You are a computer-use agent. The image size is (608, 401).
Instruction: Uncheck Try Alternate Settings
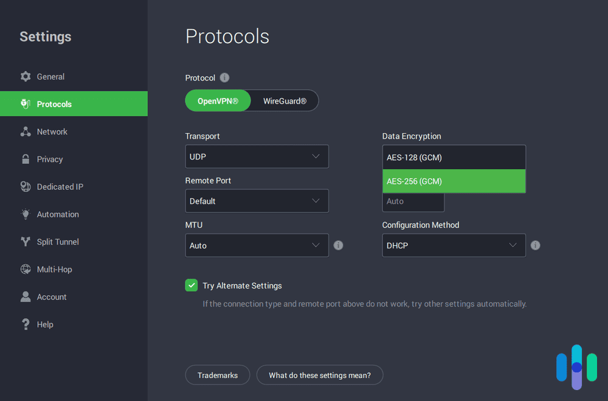191,285
